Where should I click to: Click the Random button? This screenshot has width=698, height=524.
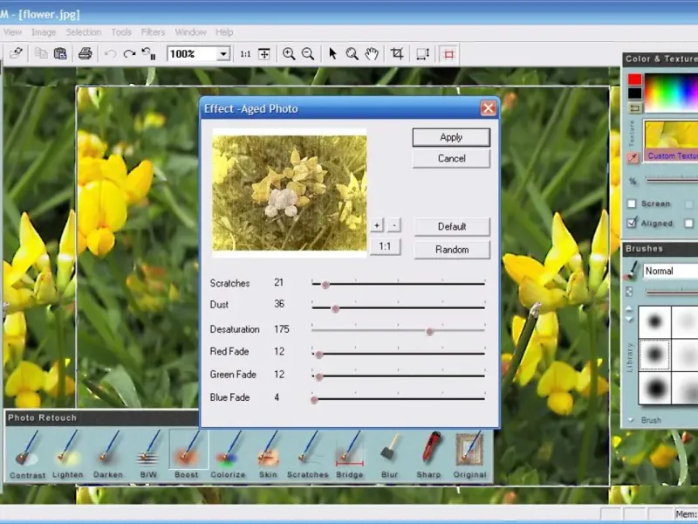pyautogui.click(x=451, y=250)
